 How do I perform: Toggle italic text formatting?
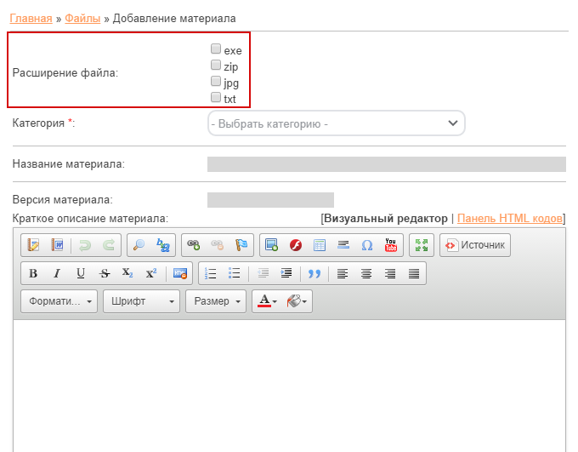57,273
